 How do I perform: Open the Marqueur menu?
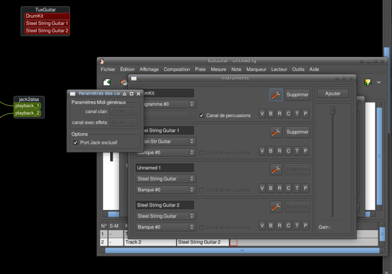coord(256,69)
